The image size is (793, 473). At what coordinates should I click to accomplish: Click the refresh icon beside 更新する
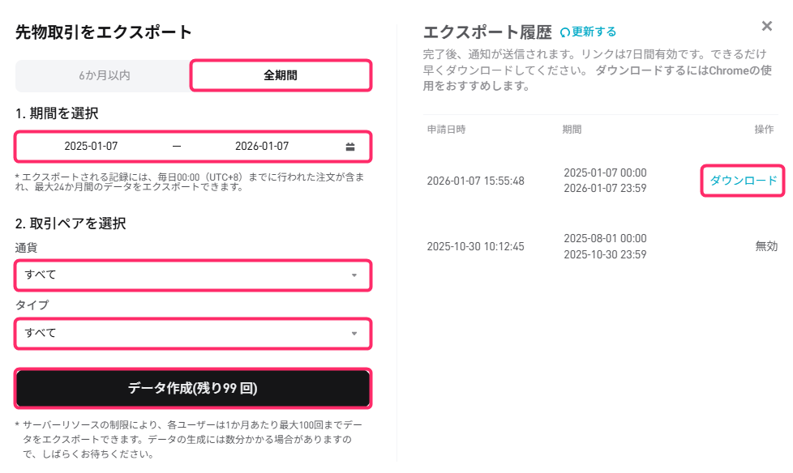point(564,32)
